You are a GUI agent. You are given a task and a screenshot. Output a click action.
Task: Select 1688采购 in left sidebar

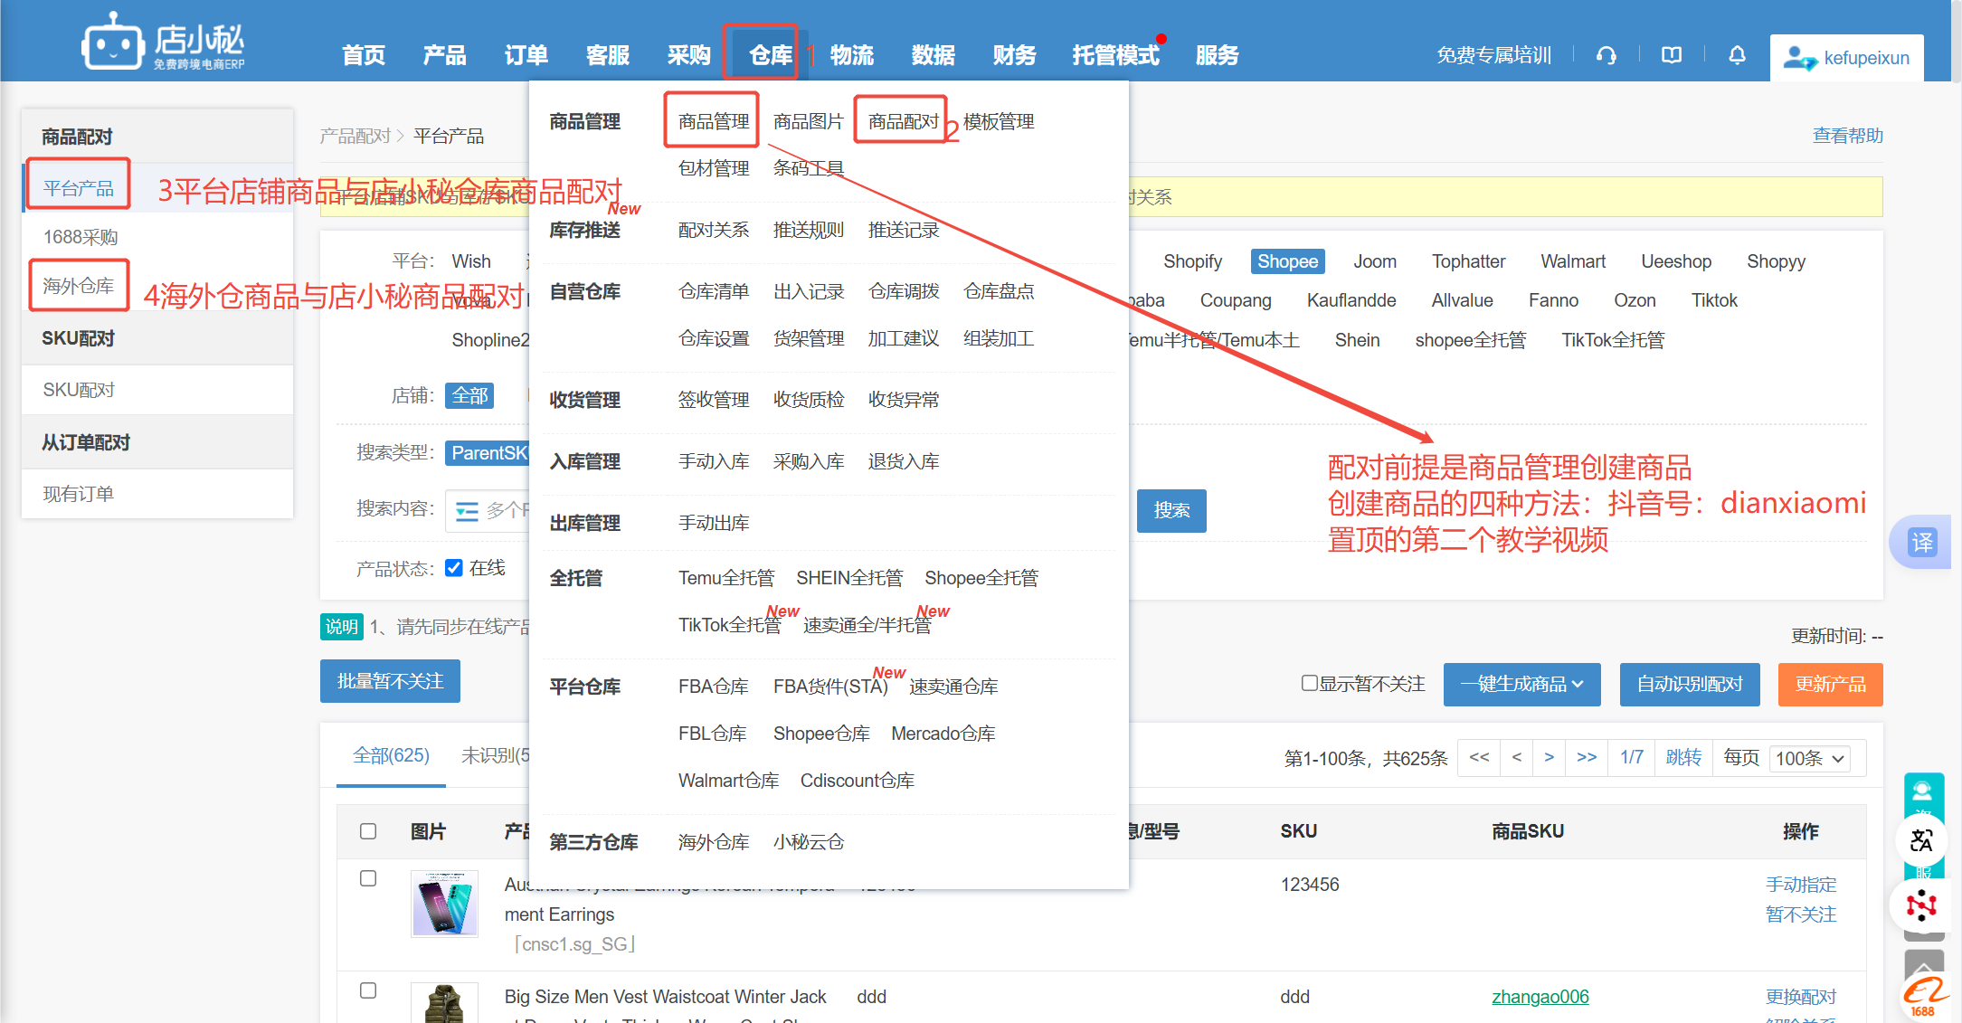tap(81, 237)
